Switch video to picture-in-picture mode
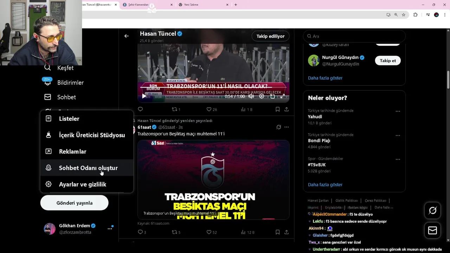The image size is (450, 253). (x=272, y=96)
